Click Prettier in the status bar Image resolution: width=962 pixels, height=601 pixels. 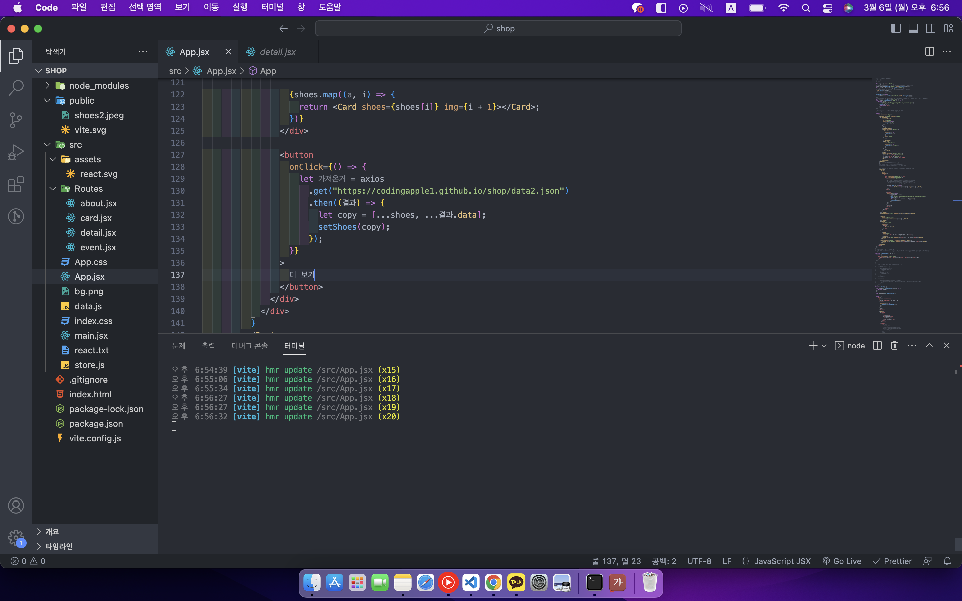coord(892,561)
